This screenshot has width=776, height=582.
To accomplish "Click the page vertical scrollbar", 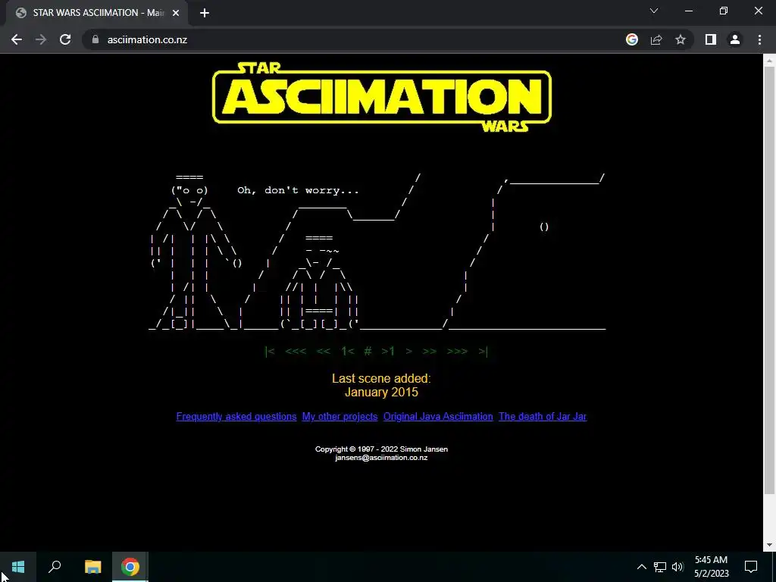I will tap(769, 280).
